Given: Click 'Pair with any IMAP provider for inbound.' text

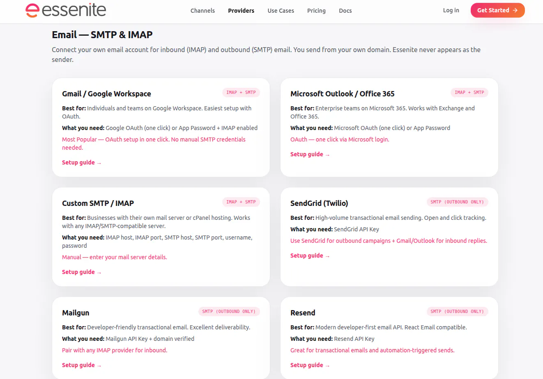Looking at the screenshot, I should click(115, 350).
